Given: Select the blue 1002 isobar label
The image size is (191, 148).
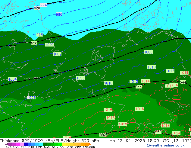Looking at the screenshot, I should pos(57,54).
